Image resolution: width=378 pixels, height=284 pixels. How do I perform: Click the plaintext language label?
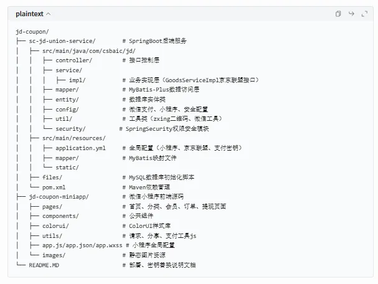tap(30, 14)
